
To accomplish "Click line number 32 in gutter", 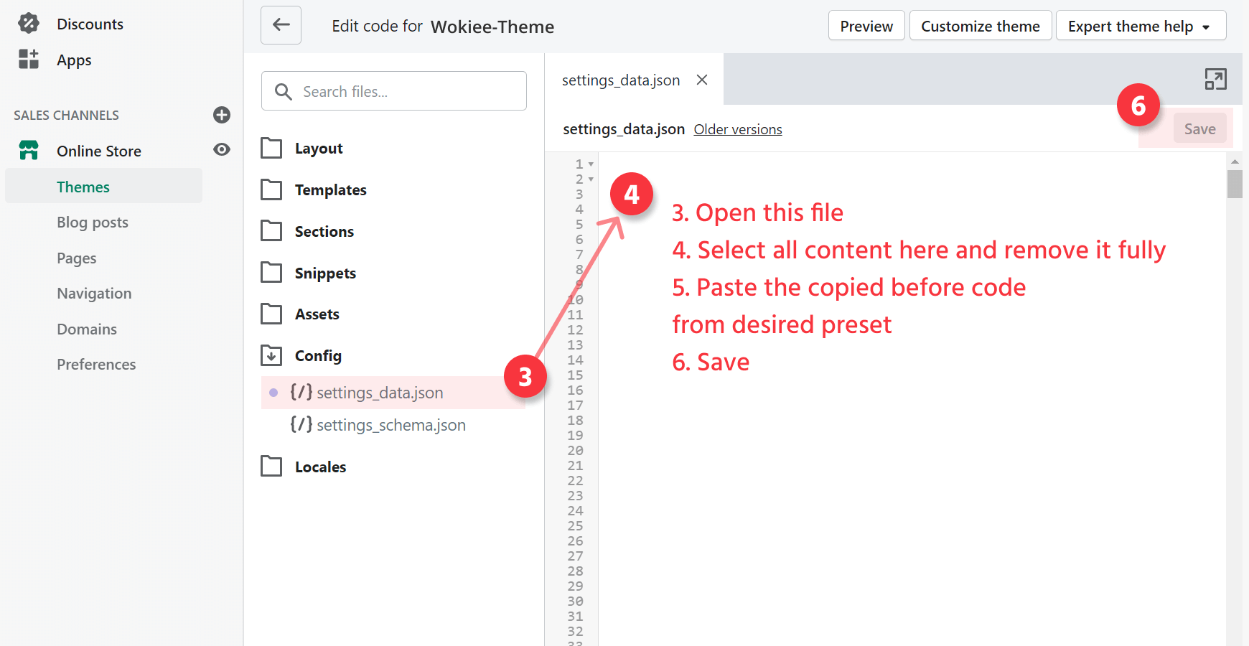I will pos(576,632).
